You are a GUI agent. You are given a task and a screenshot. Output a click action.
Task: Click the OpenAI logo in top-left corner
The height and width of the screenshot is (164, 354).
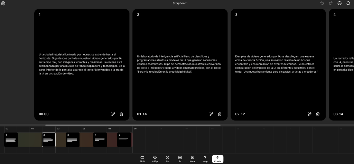[x=3, y=3]
